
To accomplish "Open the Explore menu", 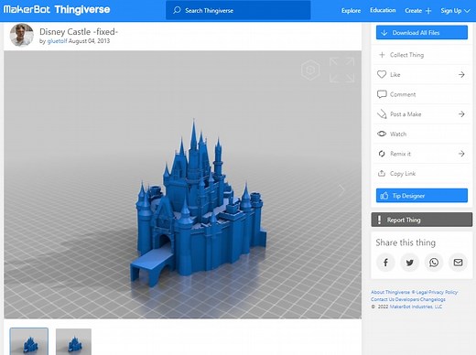I will click(351, 10).
